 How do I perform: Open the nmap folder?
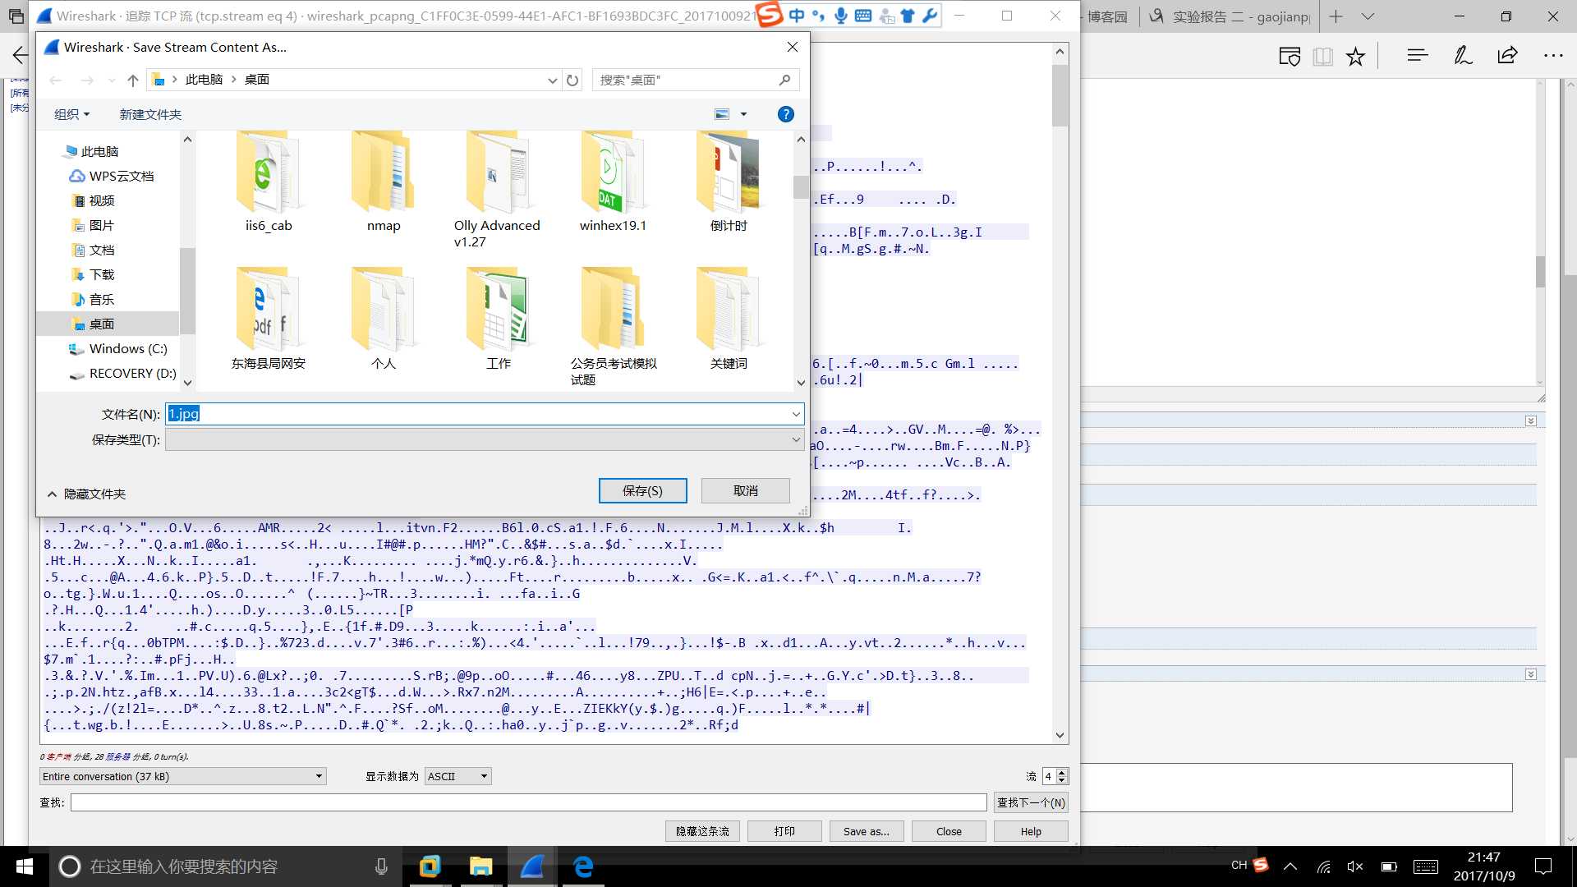(383, 182)
